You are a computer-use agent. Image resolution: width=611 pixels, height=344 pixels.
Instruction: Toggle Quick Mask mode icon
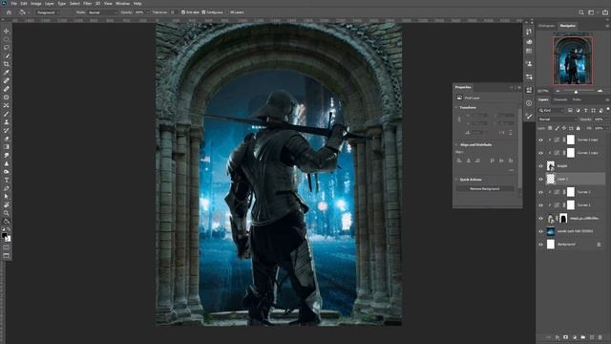(x=7, y=247)
